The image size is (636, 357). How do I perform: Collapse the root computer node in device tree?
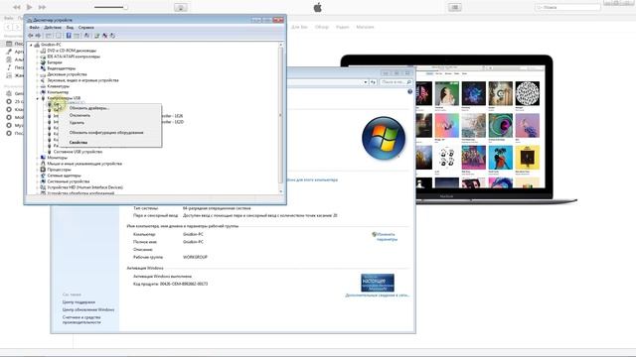click(x=31, y=45)
